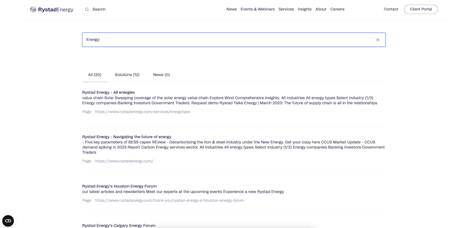
Task: Open the houston-energy-forum thank-you URL
Action: (x=170, y=201)
